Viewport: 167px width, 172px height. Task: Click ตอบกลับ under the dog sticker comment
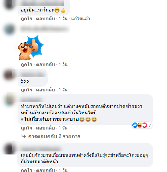click(x=45, y=64)
